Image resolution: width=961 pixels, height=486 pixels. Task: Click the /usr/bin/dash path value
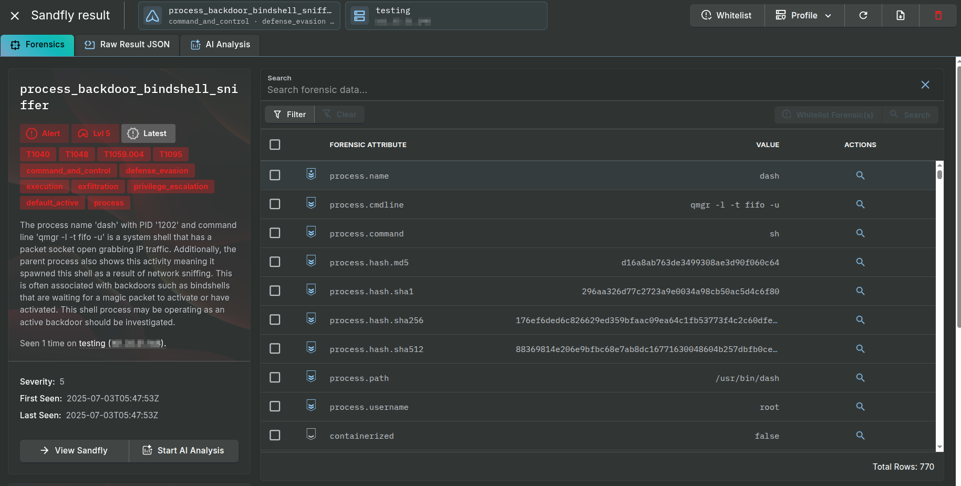point(747,378)
